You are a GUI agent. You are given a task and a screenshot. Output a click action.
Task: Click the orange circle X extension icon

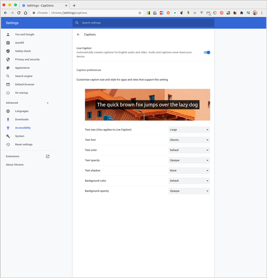[x=168, y=13]
